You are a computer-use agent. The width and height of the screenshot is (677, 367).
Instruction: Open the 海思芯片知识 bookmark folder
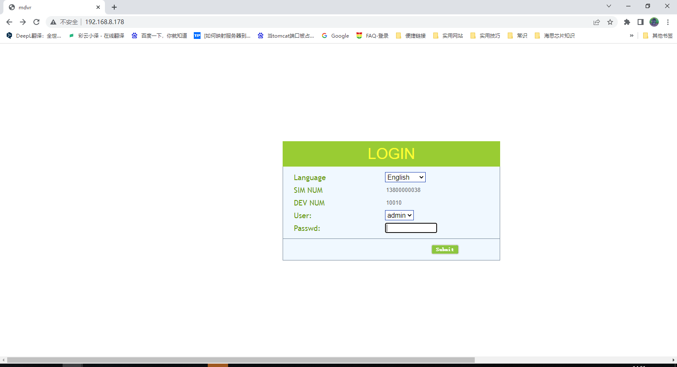(555, 36)
